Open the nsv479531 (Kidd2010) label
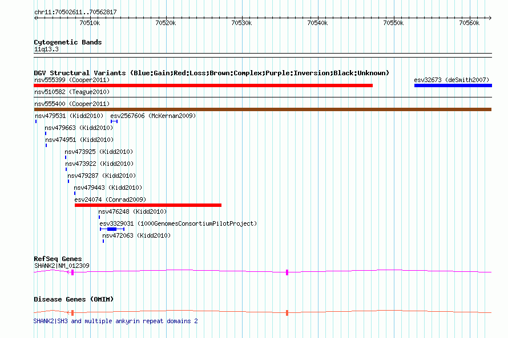Viewport: 508px width, 338px height. pos(69,116)
